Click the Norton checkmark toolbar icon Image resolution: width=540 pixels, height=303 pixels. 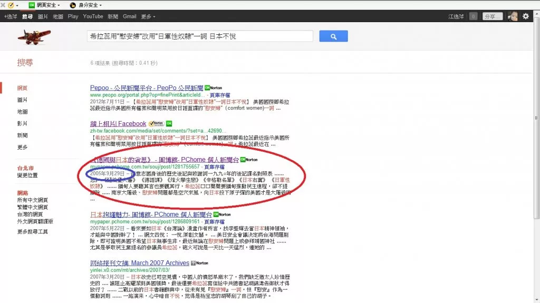11,5
